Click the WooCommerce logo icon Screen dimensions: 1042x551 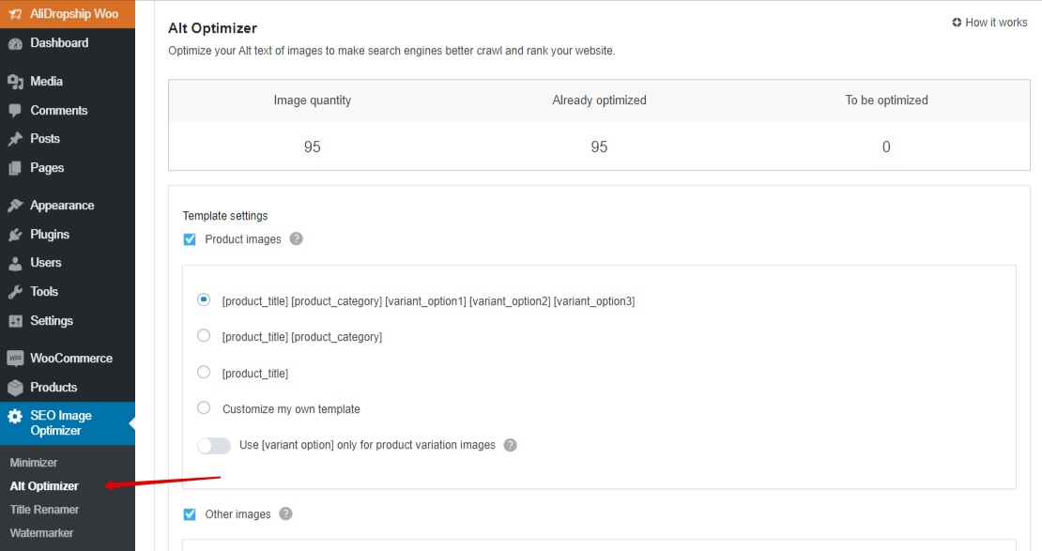[x=15, y=359]
